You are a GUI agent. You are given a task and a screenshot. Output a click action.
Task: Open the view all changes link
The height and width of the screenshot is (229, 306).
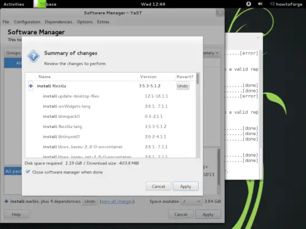pos(117,201)
